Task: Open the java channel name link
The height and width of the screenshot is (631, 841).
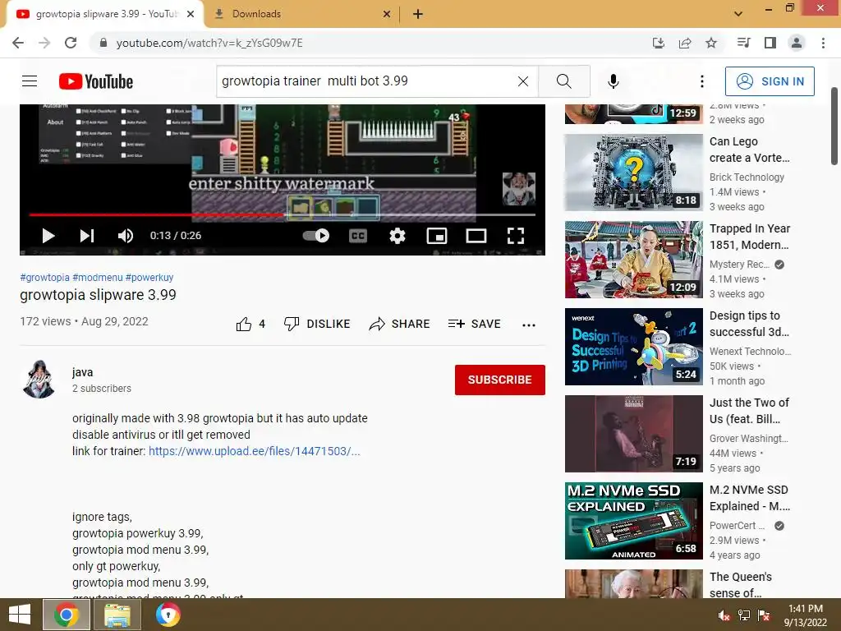Action: (83, 372)
